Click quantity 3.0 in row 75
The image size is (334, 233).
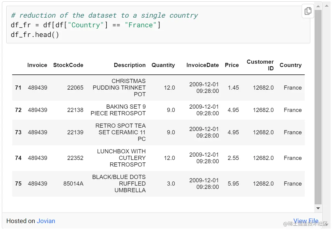tap(171, 184)
